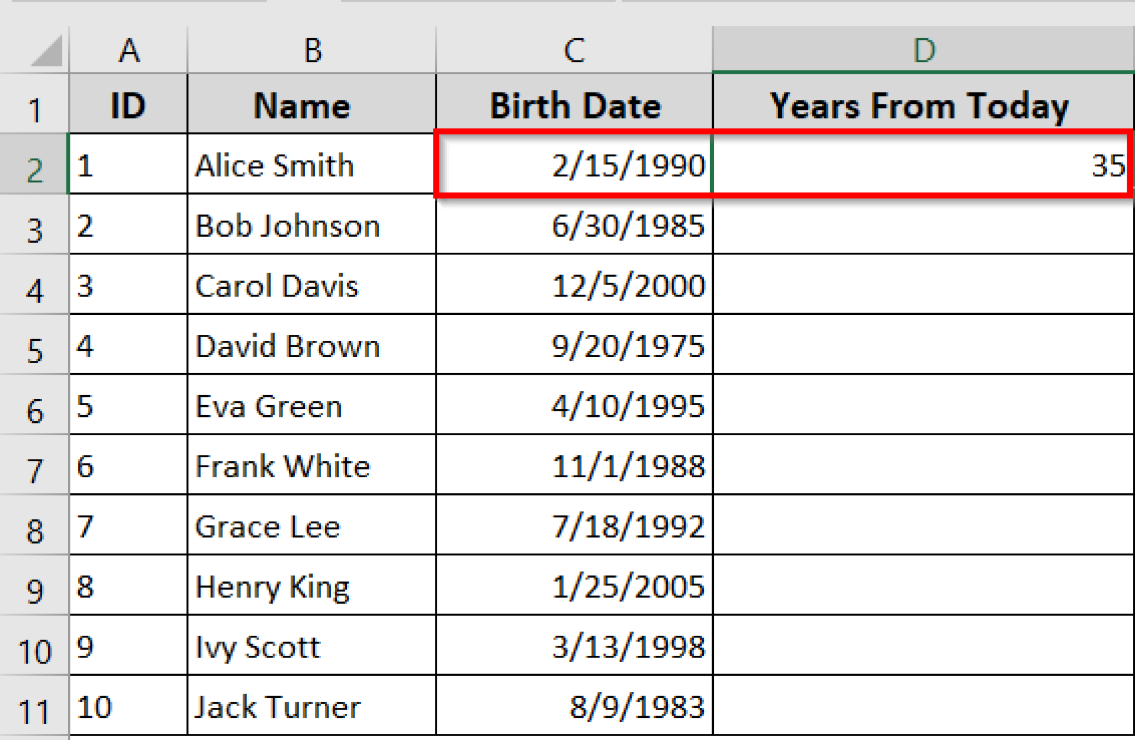Click row 5 header number
This screenshot has width=1135, height=740.
point(34,350)
